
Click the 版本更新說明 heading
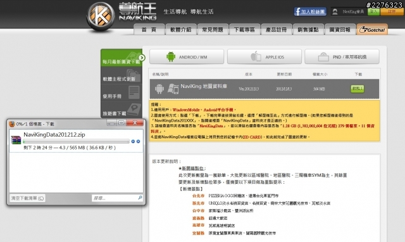[166, 162]
